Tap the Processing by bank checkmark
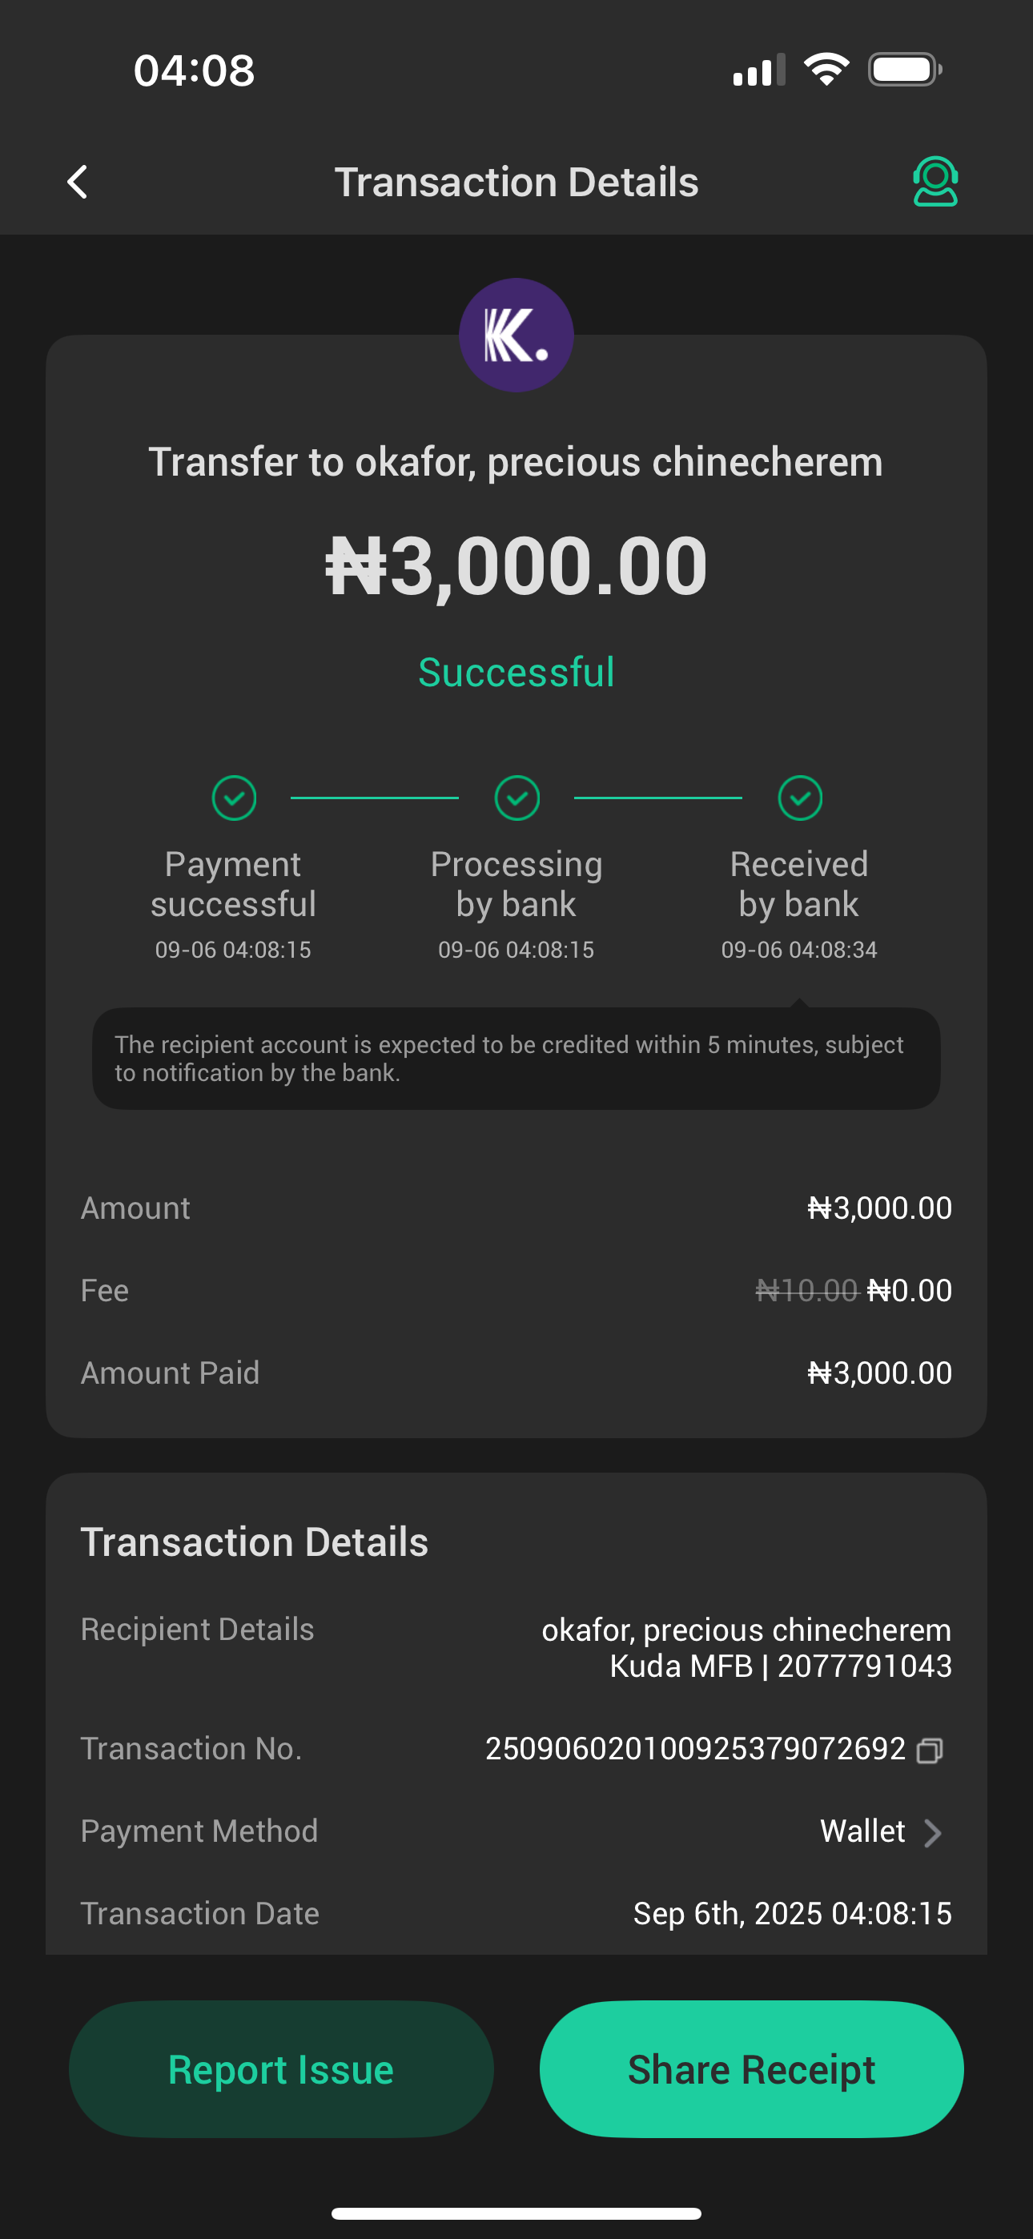The width and height of the screenshot is (1033, 2239). (x=516, y=798)
